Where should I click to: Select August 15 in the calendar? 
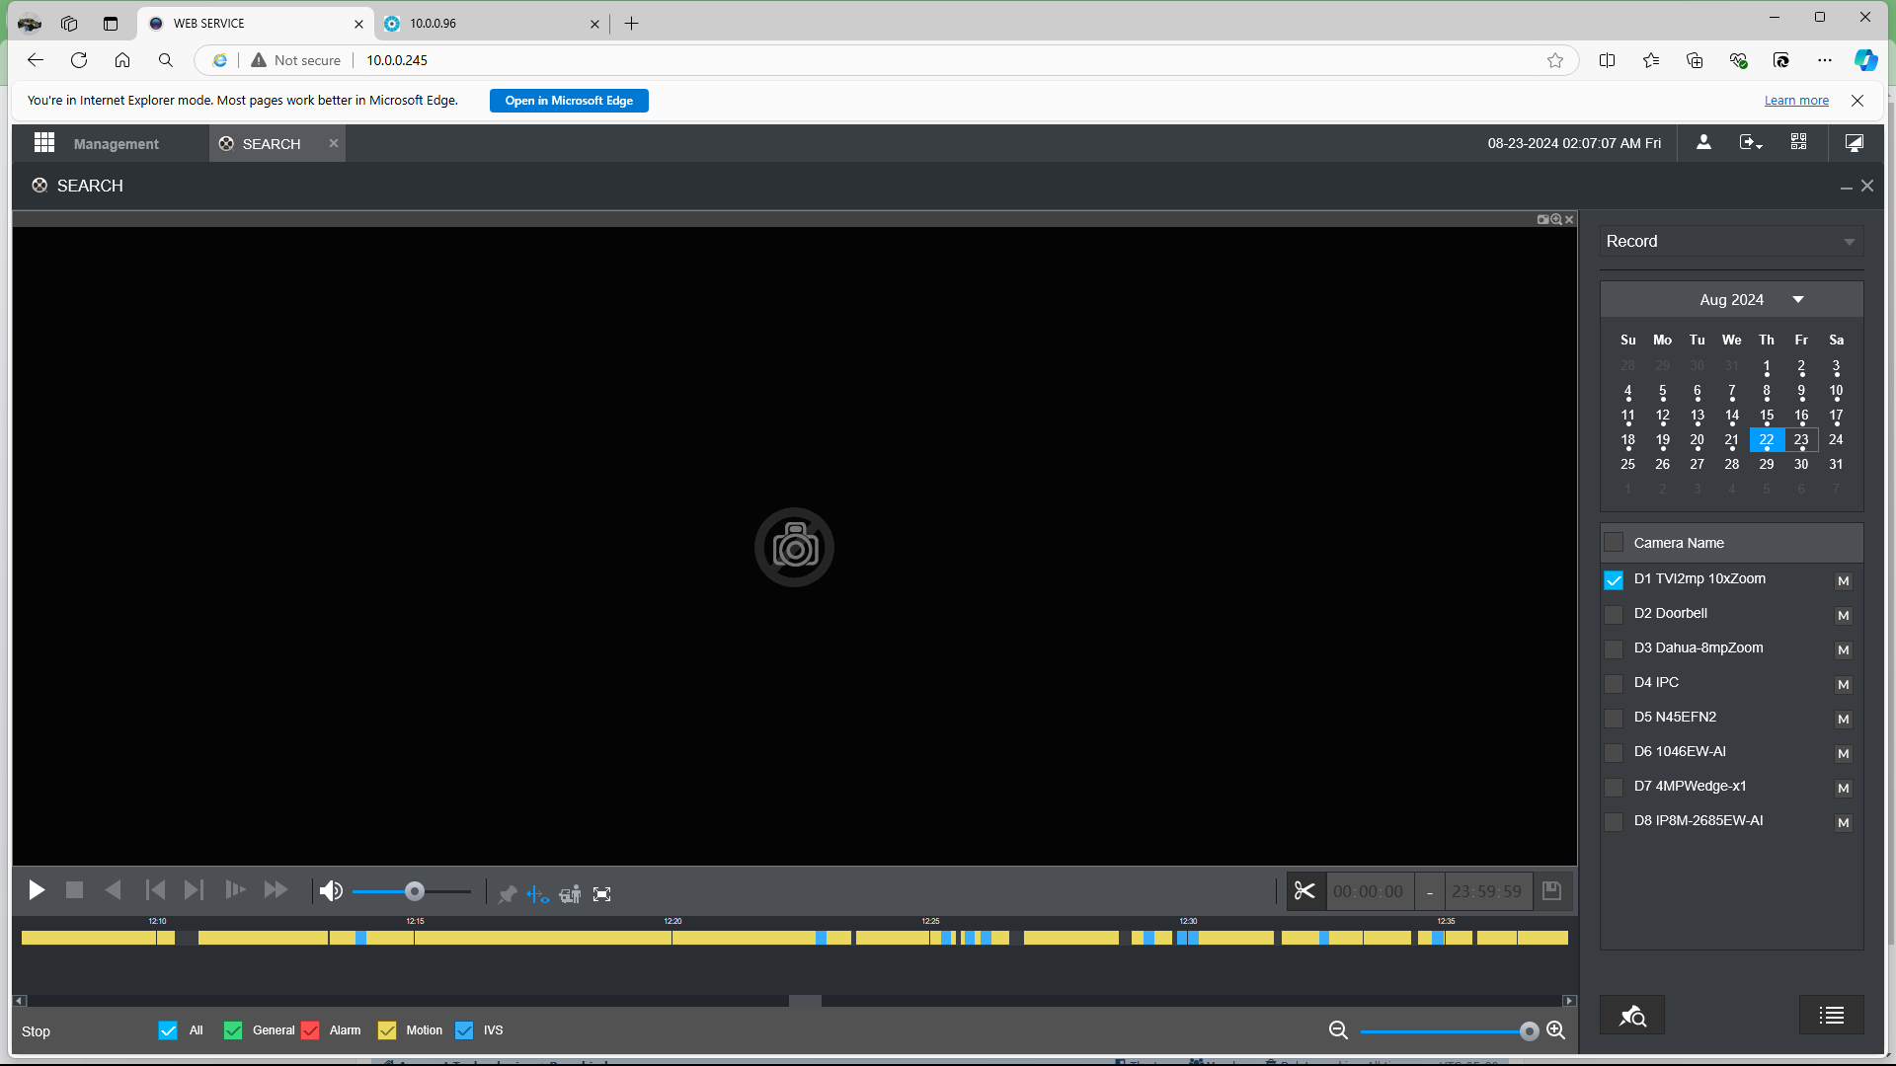[x=1767, y=416]
